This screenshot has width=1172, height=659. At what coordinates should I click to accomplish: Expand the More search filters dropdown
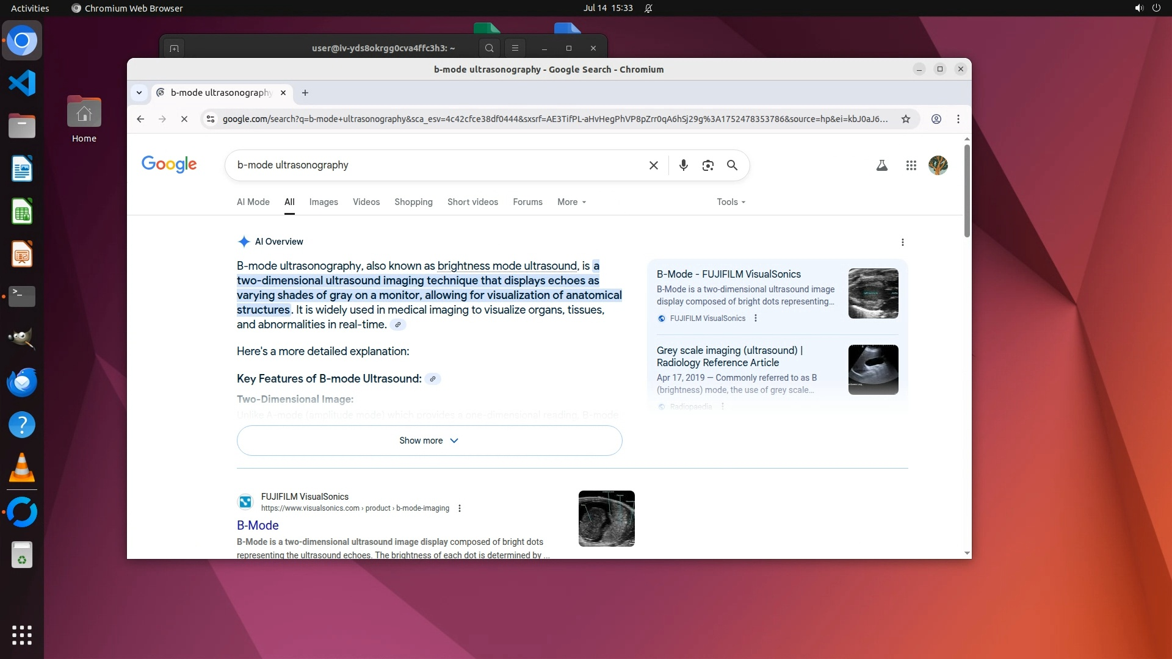coord(571,202)
